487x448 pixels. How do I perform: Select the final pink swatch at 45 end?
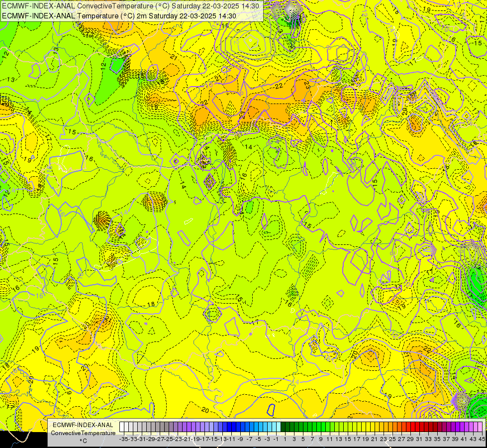coord(480,427)
